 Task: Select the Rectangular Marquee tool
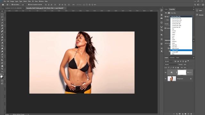[2, 14]
